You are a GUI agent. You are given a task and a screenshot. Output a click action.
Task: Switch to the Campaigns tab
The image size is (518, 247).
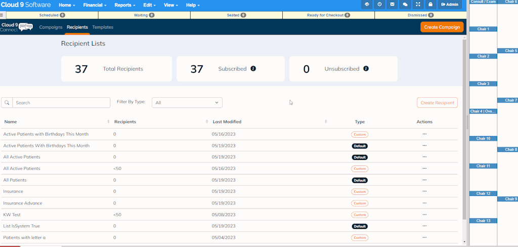click(x=51, y=27)
